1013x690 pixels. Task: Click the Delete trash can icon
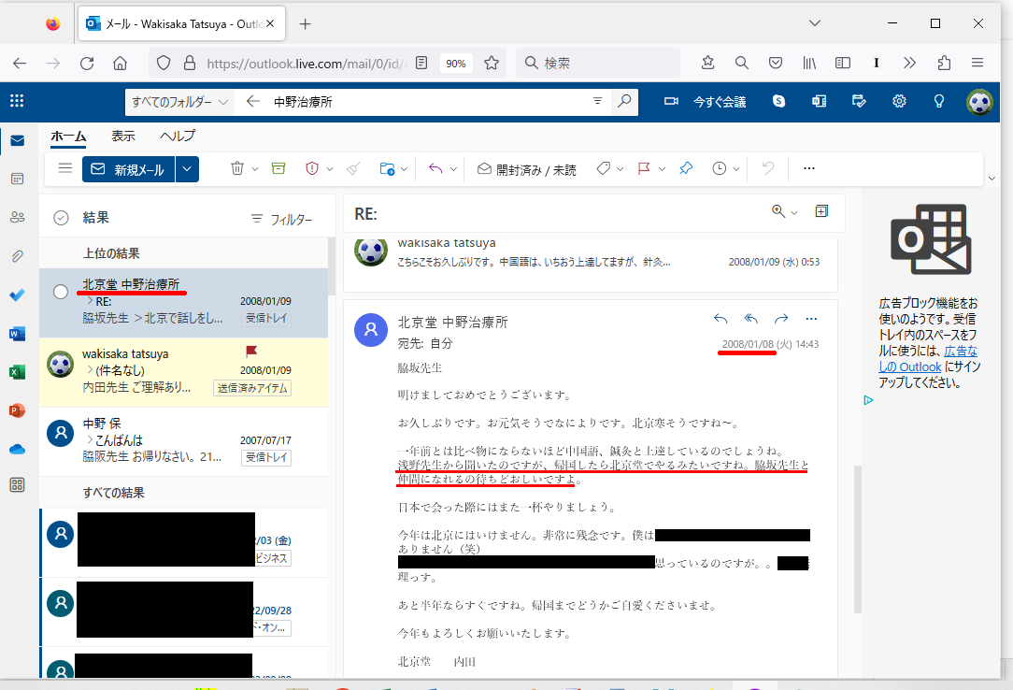[x=237, y=169]
